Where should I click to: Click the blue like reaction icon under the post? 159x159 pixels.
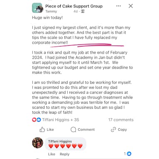click(x=39, y=120)
